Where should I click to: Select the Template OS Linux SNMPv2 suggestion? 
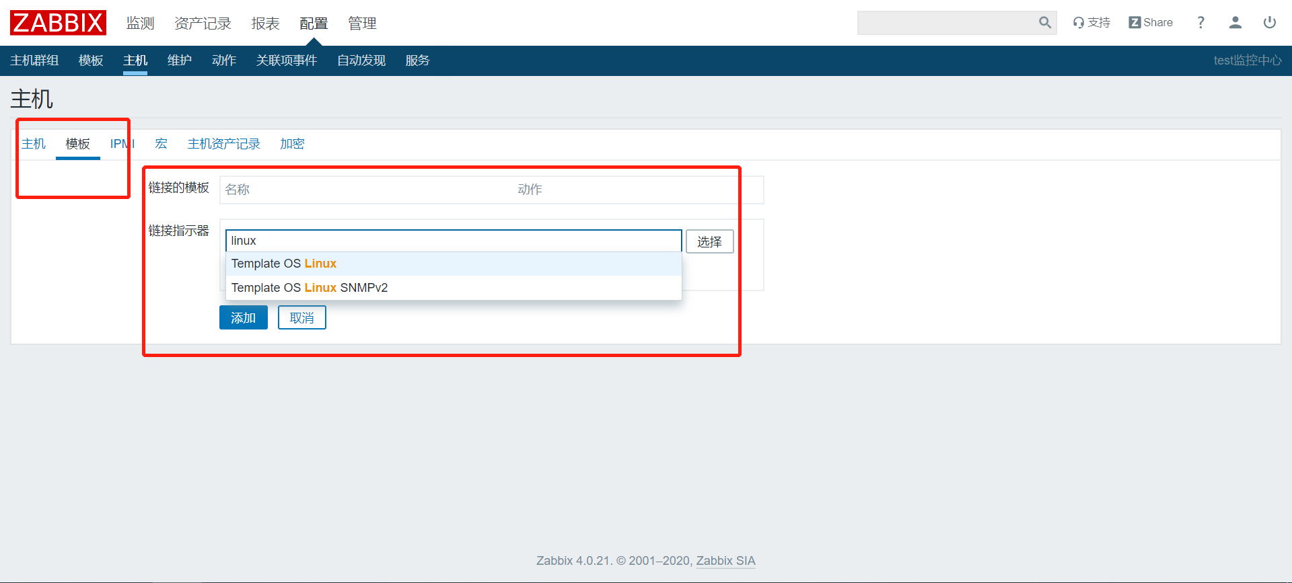(454, 288)
